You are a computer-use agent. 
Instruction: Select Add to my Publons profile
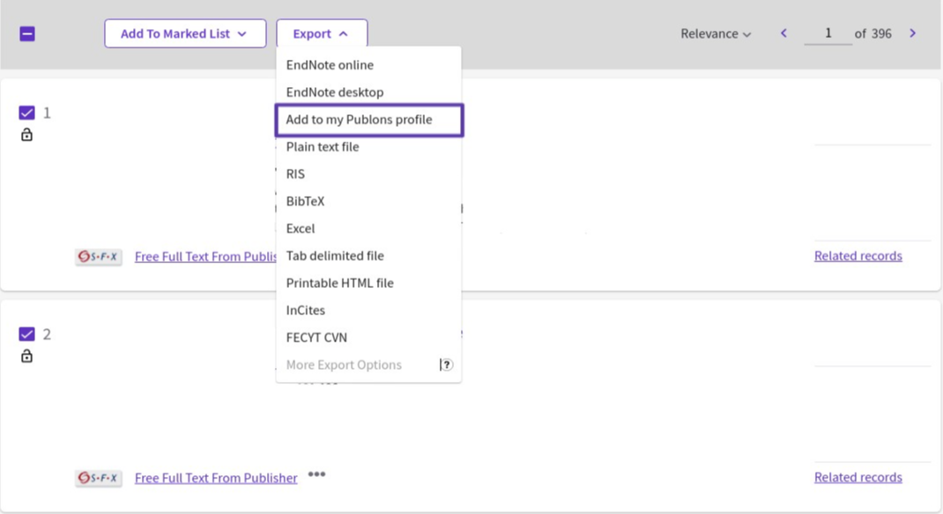(x=369, y=120)
